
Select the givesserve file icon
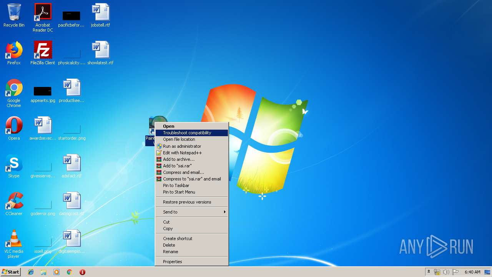coord(43,169)
